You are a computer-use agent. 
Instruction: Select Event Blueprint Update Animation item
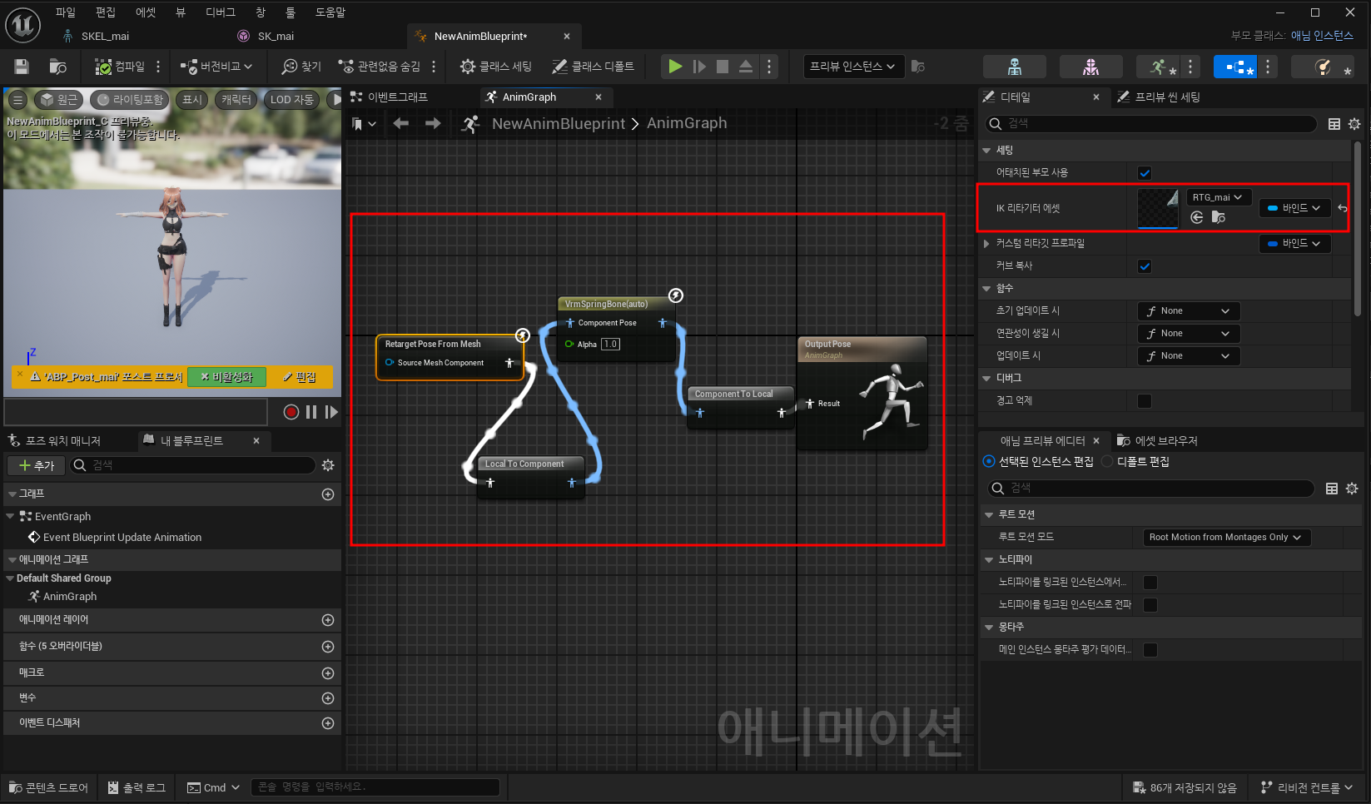click(x=122, y=538)
